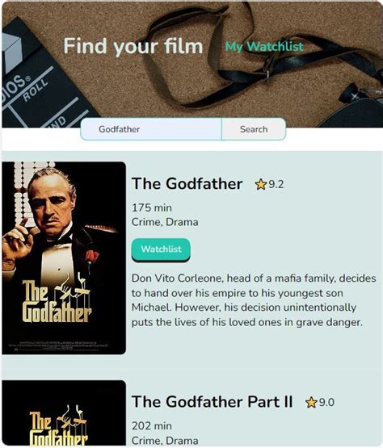Open the My Watchlist link
Image resolution: width=383 pixels, height=448 pixels.
pyautogui.click(x=263, y=46)
